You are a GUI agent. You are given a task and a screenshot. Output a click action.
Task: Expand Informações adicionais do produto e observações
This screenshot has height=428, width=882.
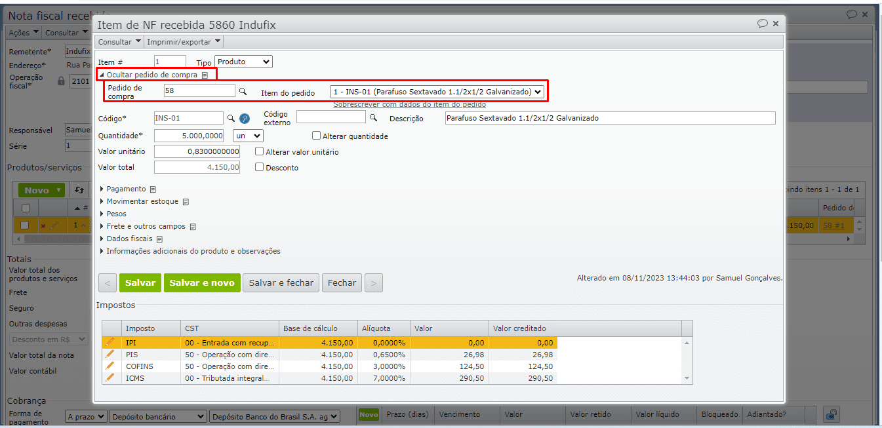(x=190, y=252)
